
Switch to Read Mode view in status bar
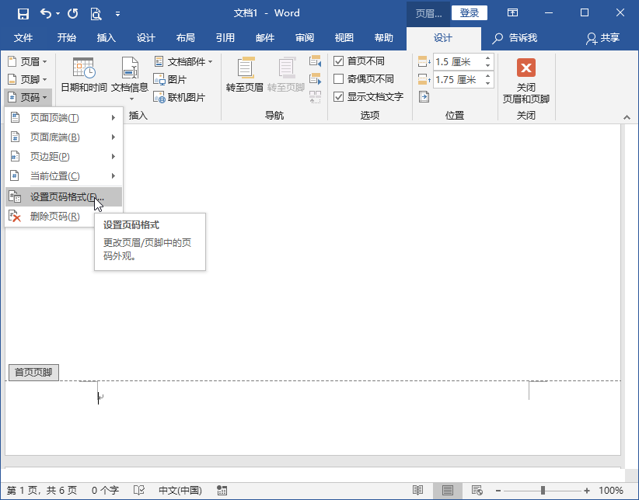click(x=418, y=491)
